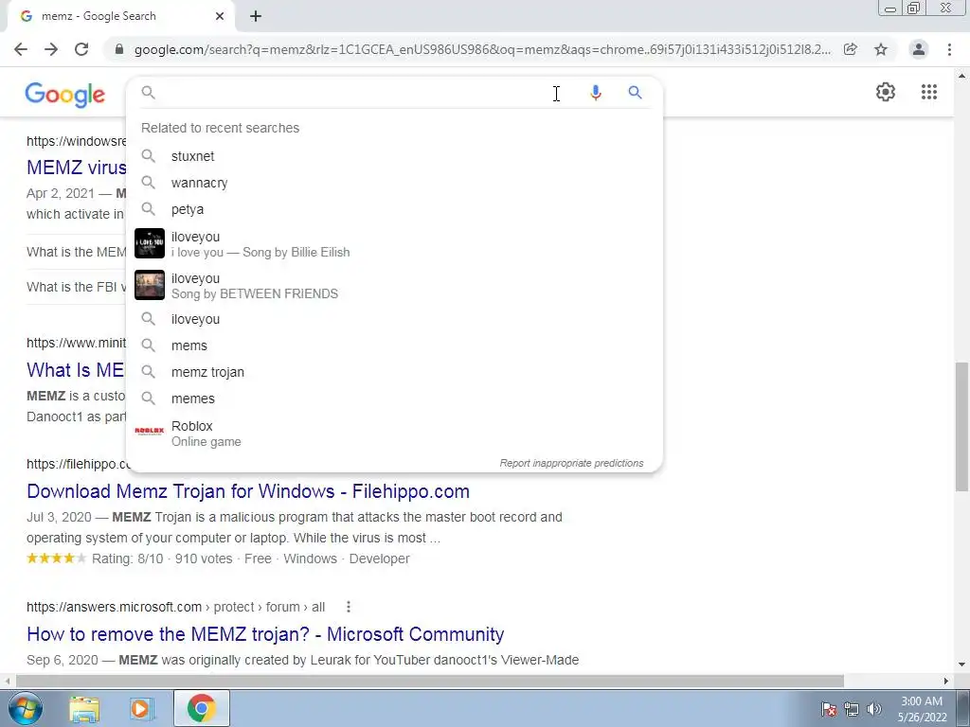This screenshot has height=727, width=970.
Task: Select the memz - Google Search tab
Action: coord(120,16)
